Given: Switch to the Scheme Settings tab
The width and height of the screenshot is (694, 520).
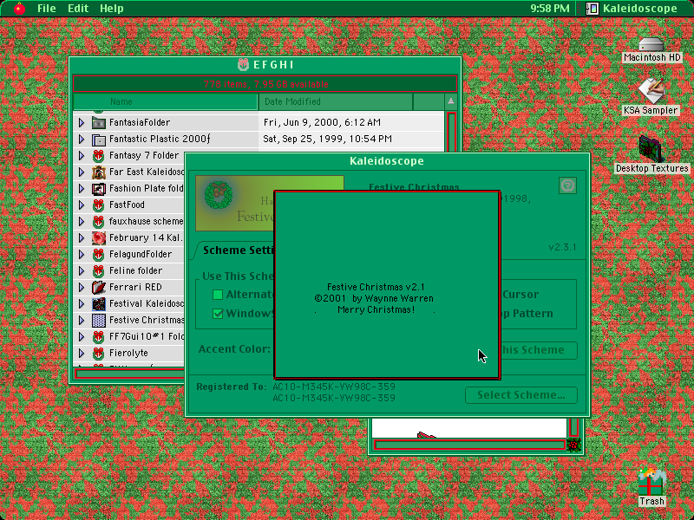Looking at the screenshot, I should [237, 250].
